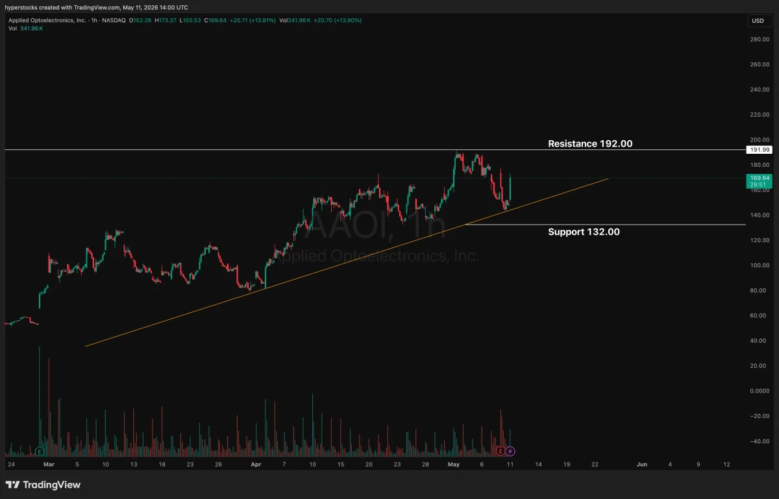This screenshot has width=779, height=499.
Task: Click the green earnings E marker near March
Action: pyautogui.click(x=40, y=450)
